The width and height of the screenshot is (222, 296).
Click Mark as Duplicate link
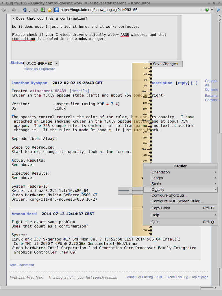click(x=40, y=69)
